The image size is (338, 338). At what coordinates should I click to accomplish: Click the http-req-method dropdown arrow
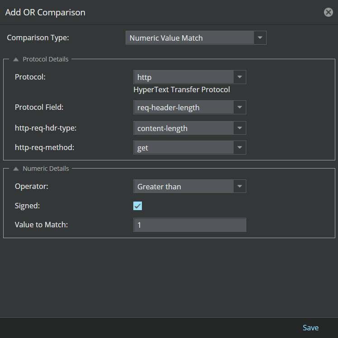click(x=239, y=147)
